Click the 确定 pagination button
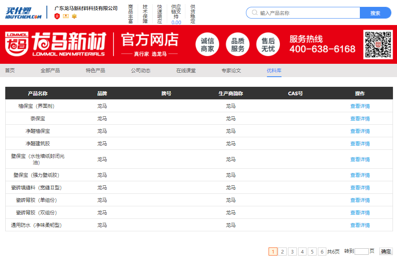 click(x=386, y=252)
